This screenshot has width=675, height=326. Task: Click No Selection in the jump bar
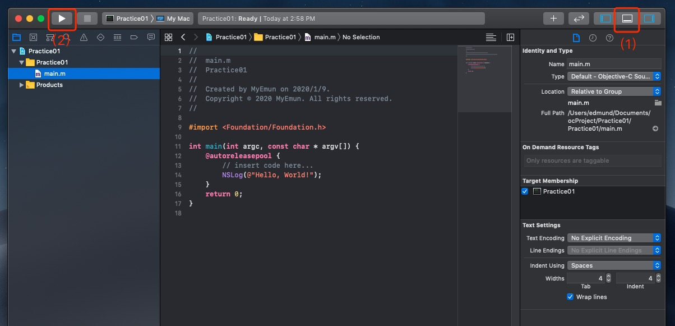361,37
